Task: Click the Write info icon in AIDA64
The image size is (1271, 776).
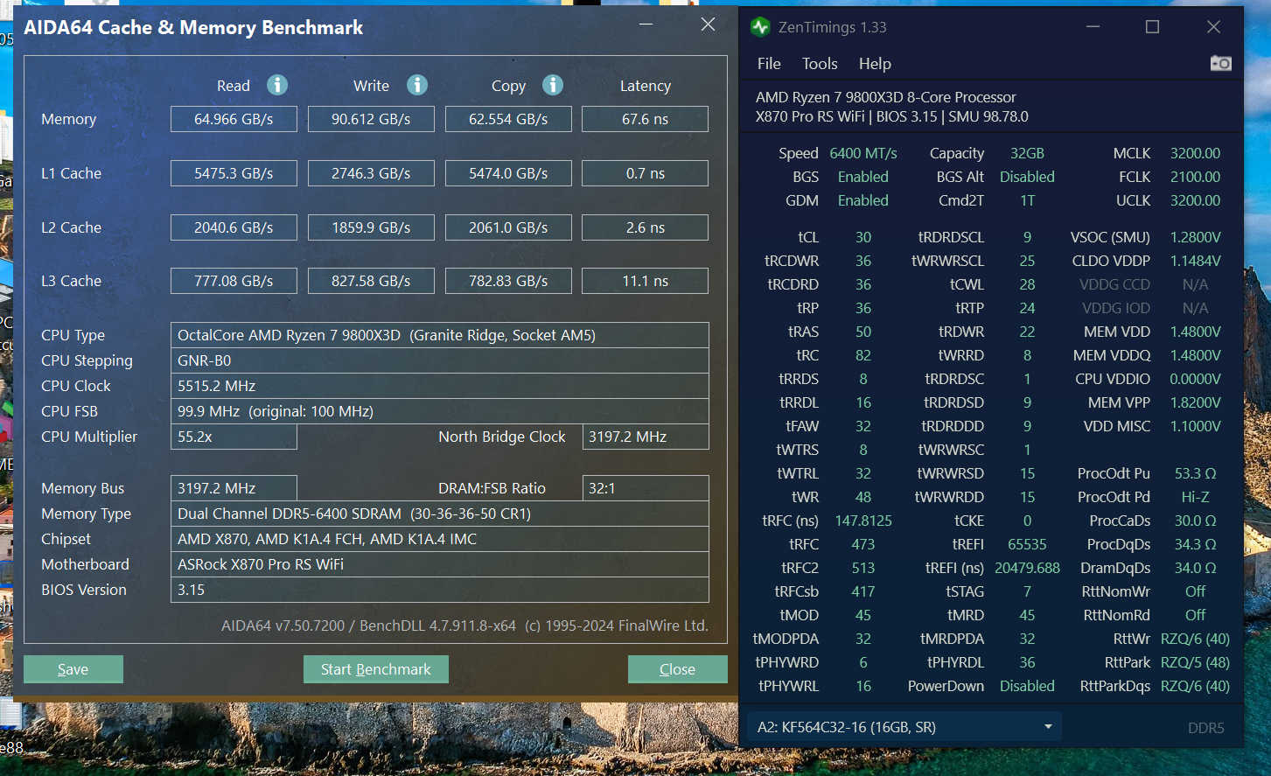Action: (417, 85)
